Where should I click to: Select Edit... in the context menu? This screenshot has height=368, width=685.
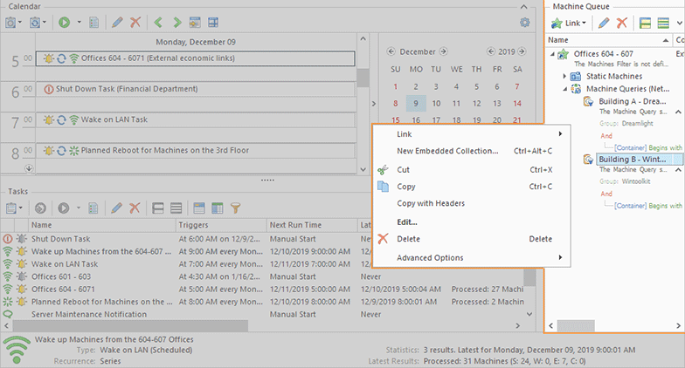point(406,221)
